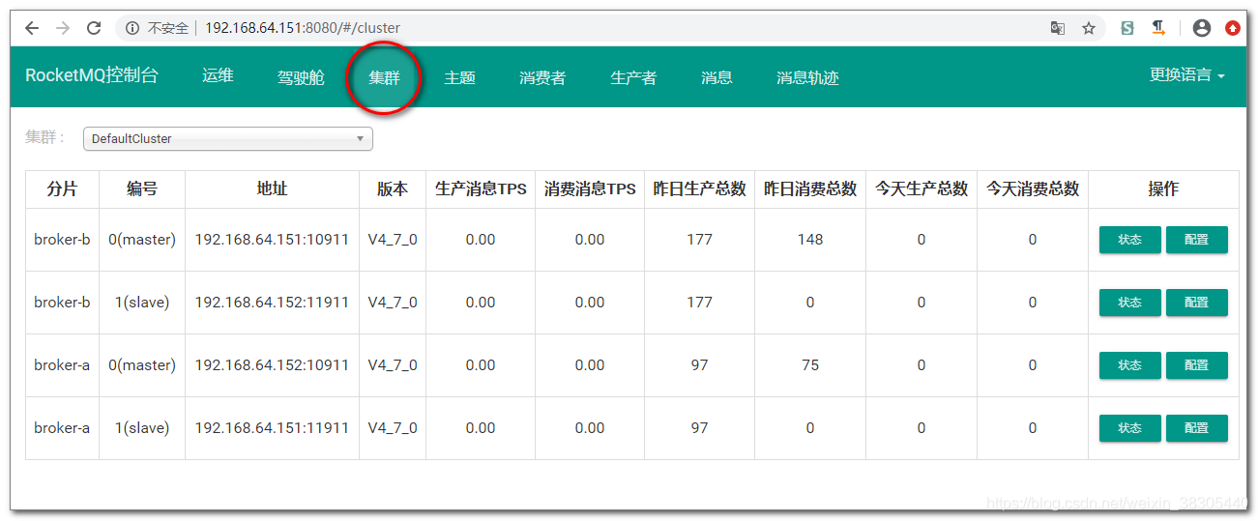Image resolution: width=1258 pixels, height=521 pixels.
Task: View 状态 for broker-b slave row
Action: click(1130, 303)
